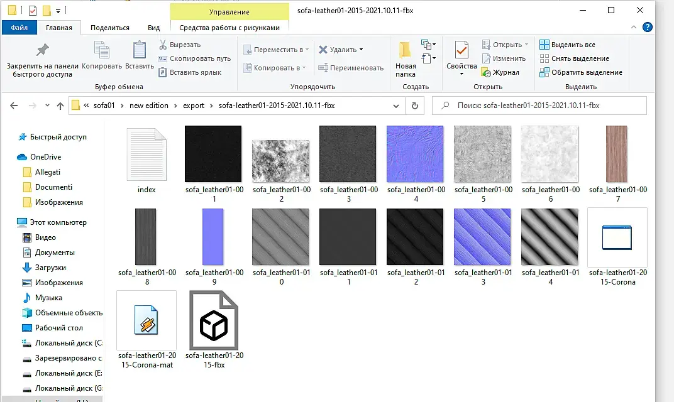Open Загрузки in navigation pane

click(x=44, y=268)
